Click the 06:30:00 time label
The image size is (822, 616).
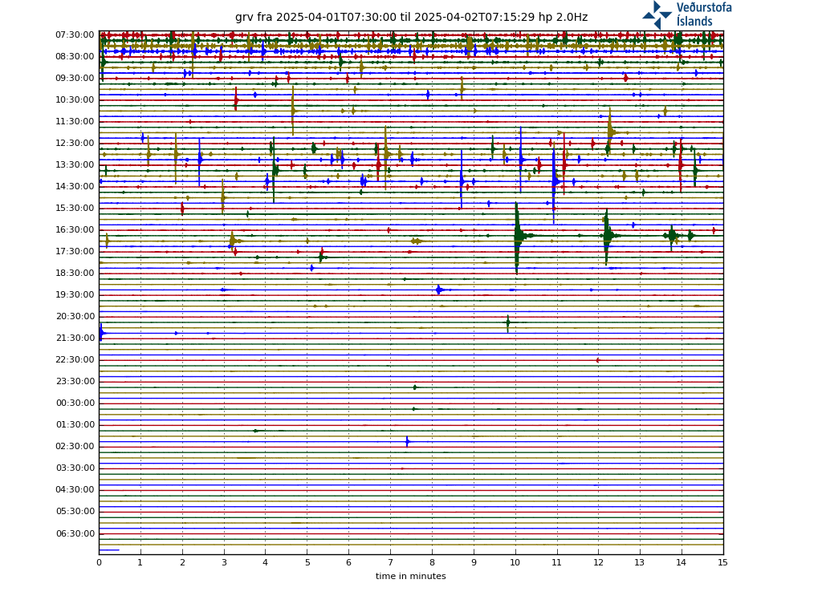[x=75, y=533]
